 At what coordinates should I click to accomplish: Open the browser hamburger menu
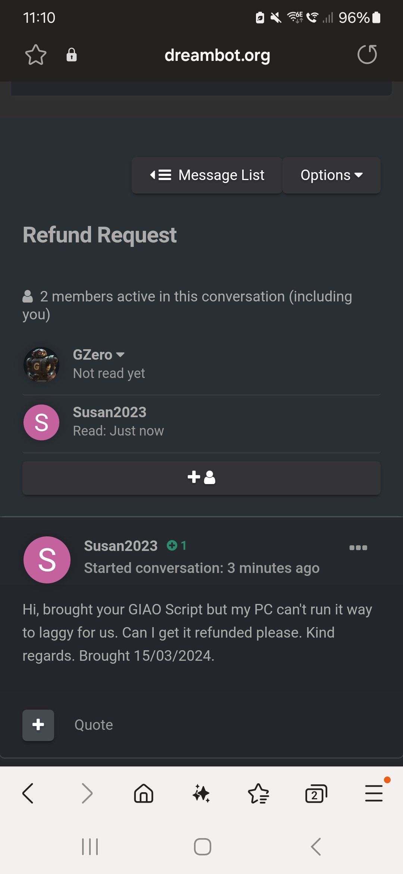point(374,793)
